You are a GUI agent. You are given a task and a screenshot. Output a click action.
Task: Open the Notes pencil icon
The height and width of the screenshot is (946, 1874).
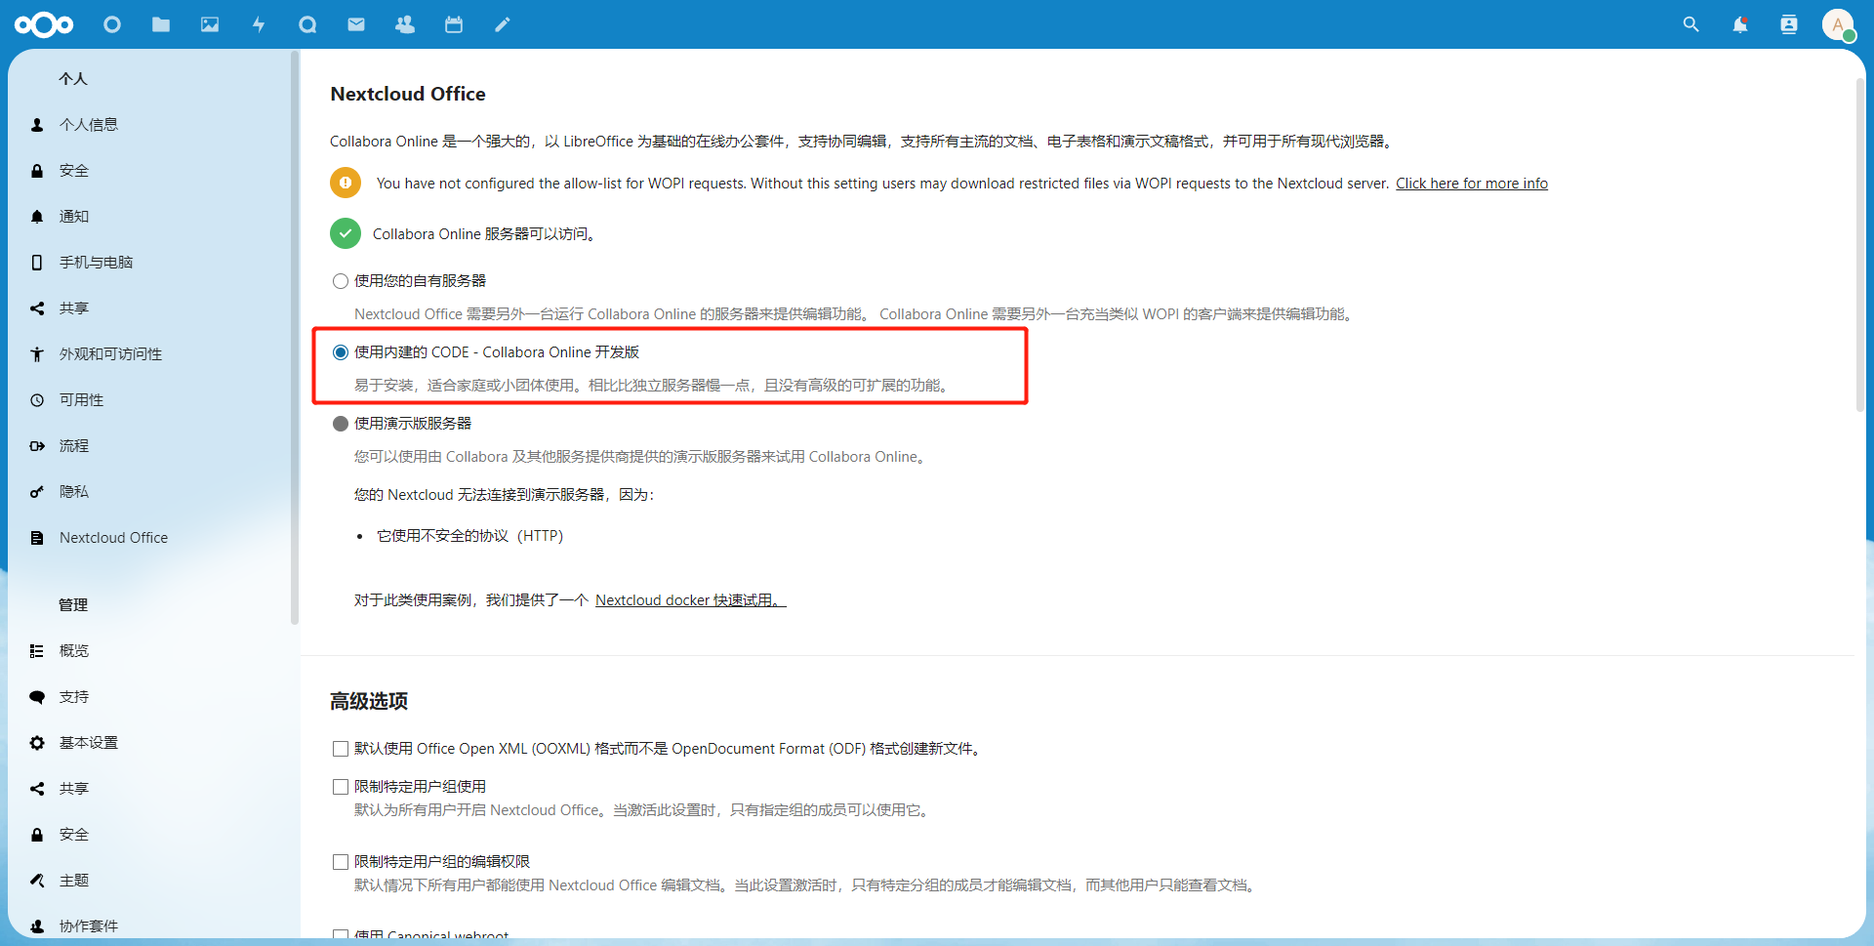[x=503, y=24]
